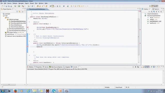Select the Java EE perspective button
Viewport: 165px width, 93px height.
coord(155,6)
